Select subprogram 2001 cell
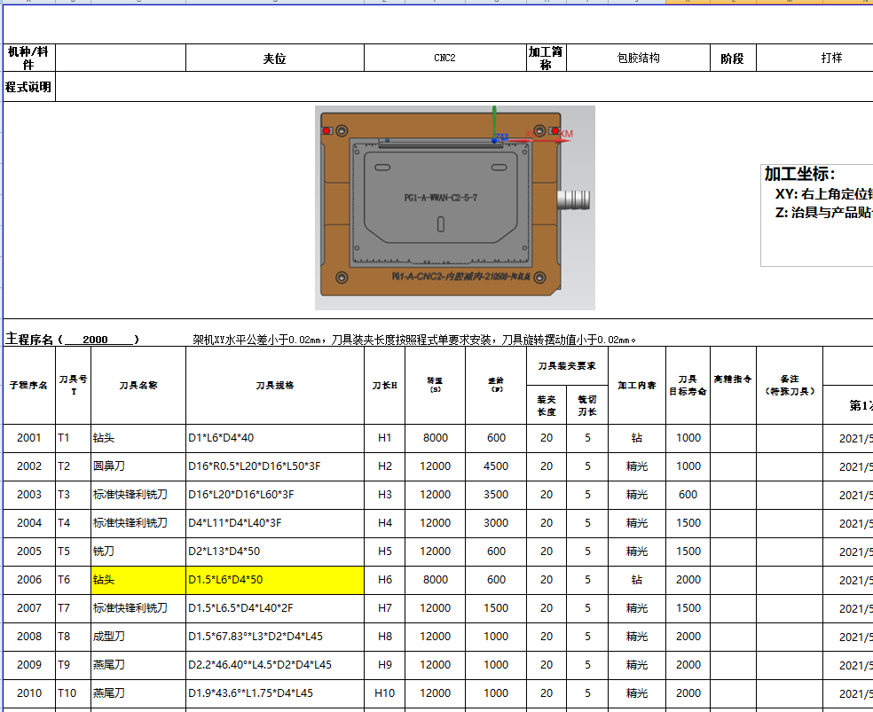Image resolution: width=873 pixels, height=712 pixels. tap(28, 437)
